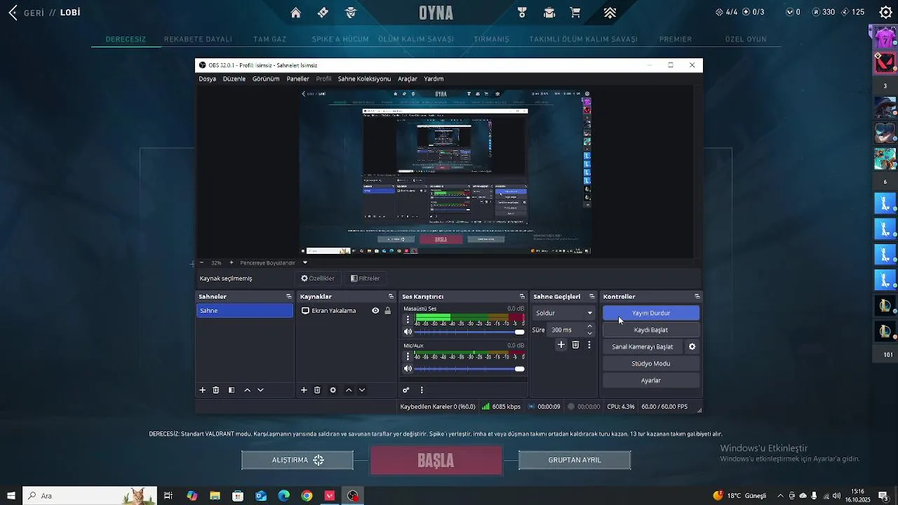Open advanced audio properties gears icon

click(x=406, y=390)
